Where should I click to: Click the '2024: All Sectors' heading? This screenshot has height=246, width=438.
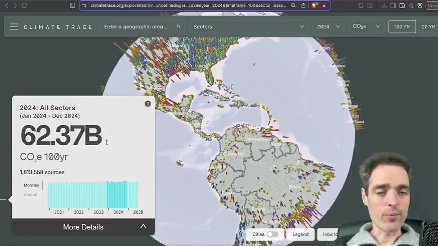click(47, 108)
